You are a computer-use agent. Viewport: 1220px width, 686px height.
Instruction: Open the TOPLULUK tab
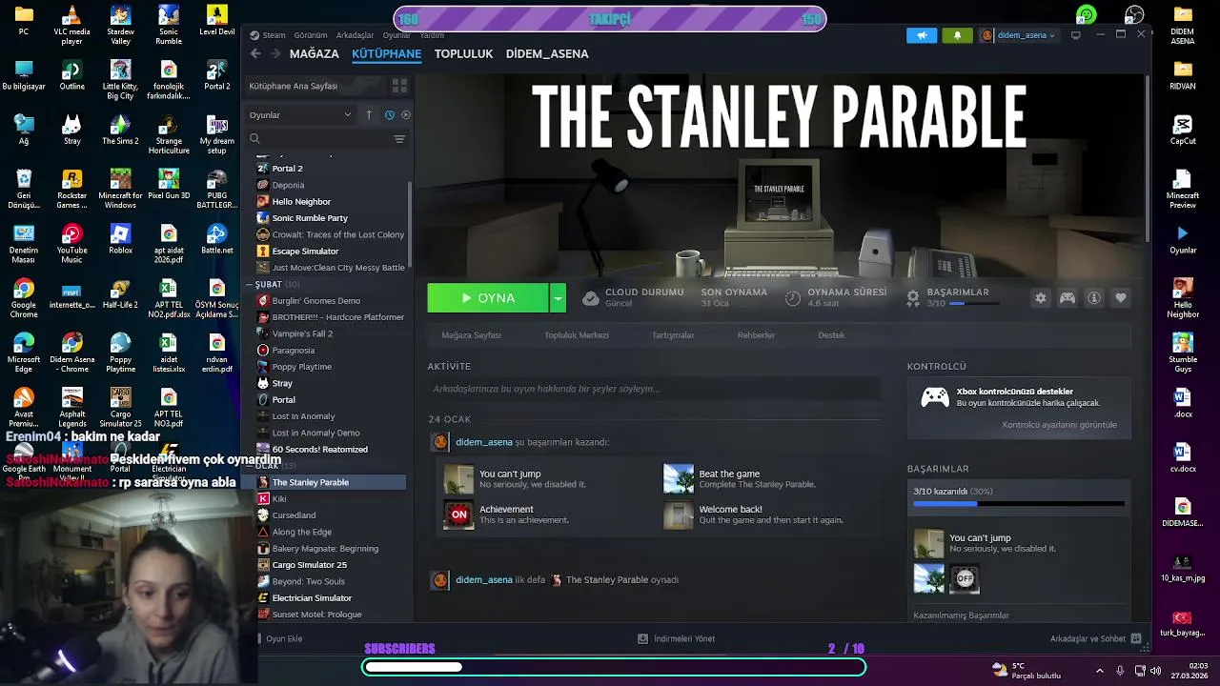(463, 53)
